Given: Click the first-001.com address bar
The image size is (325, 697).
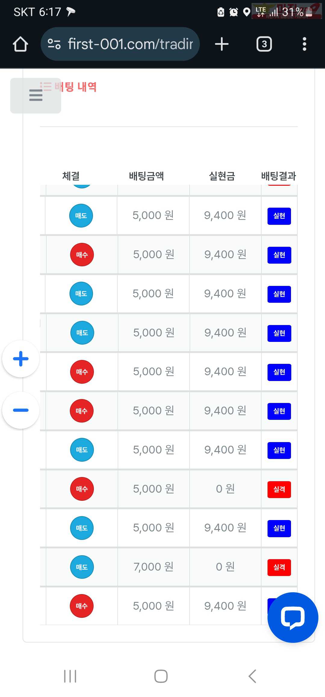Looking at the screenshot, I should (120, 44).
